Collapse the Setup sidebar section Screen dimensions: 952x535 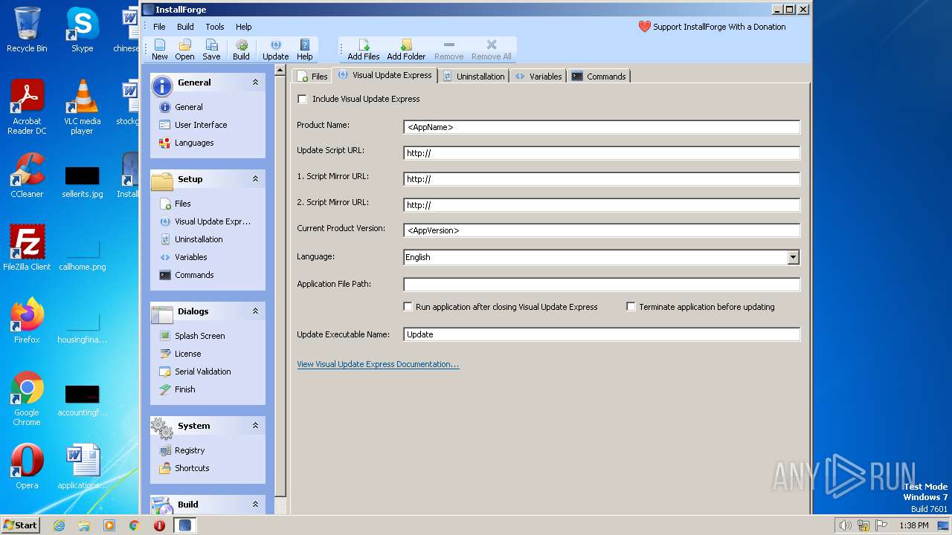[x=255, y=179]
